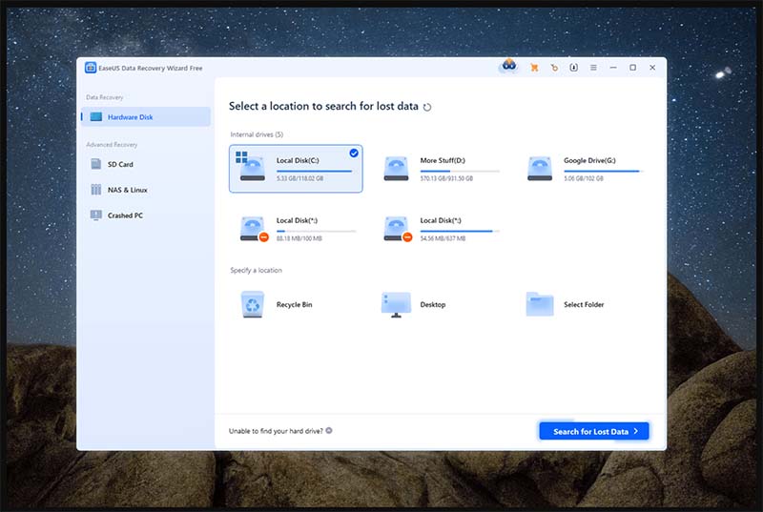Open the orange shopping cart upgrade icon

coord(534,68)
